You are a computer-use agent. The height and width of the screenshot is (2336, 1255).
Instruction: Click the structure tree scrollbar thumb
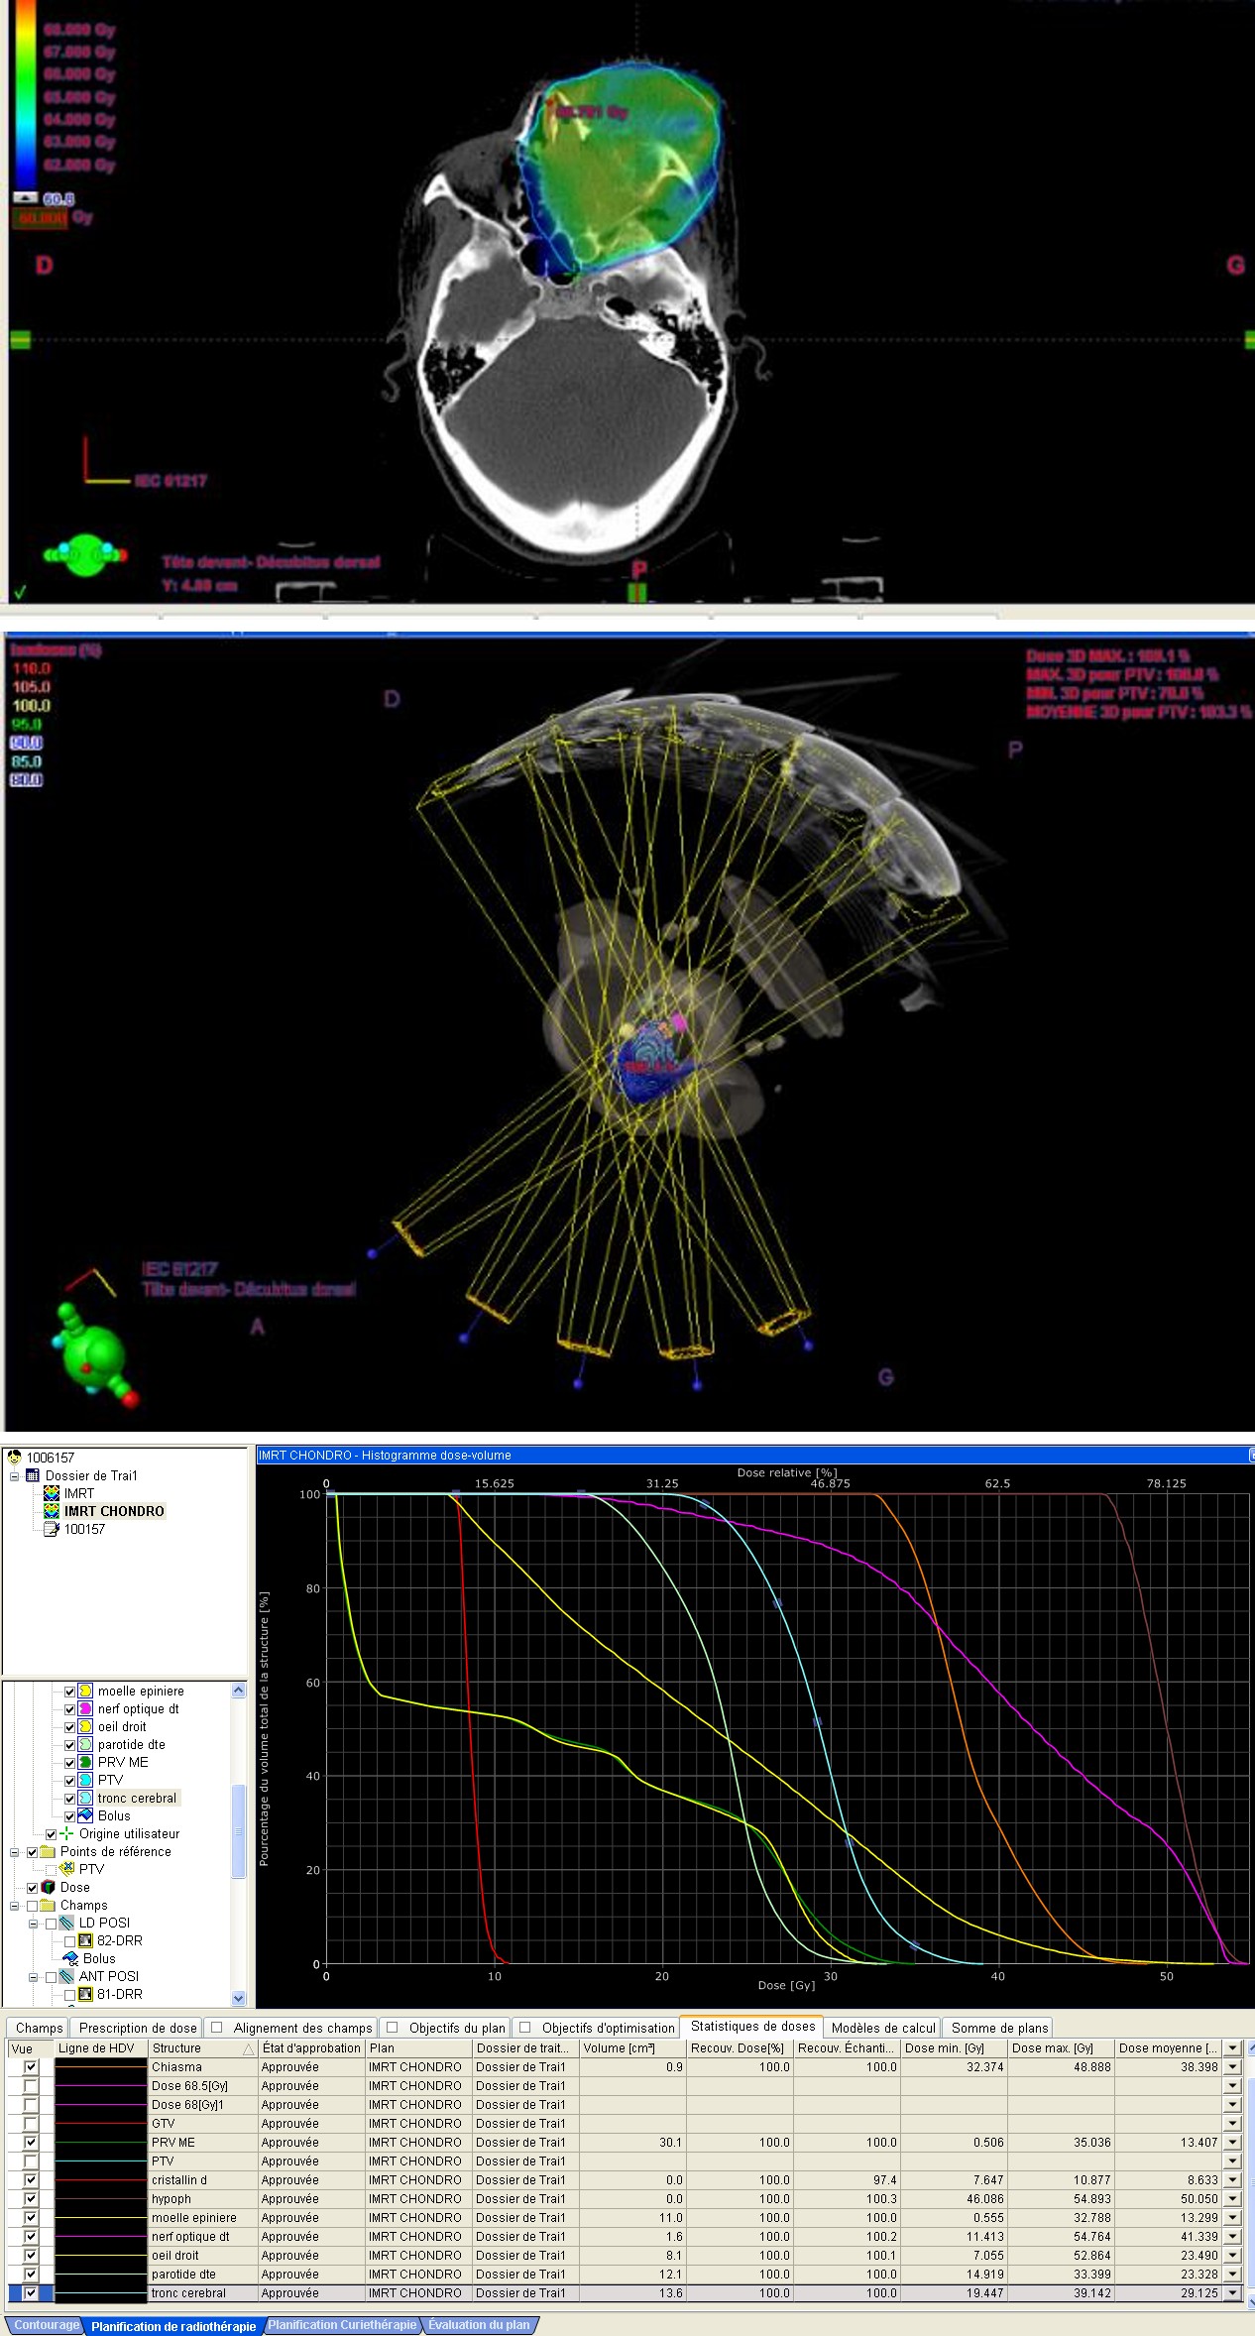(x=238, y=1832)
